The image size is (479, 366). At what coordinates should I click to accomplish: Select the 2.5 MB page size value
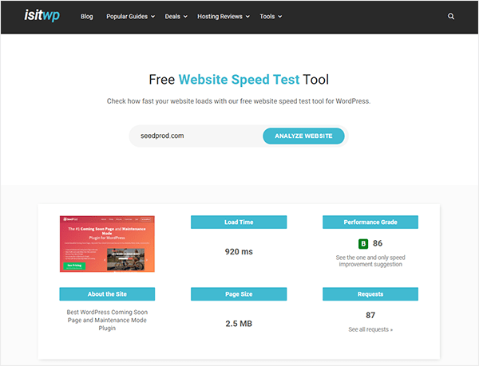click(x=239, y=324)
